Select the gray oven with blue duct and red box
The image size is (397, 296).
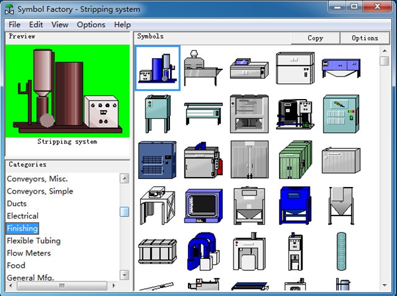coord(203,160)
